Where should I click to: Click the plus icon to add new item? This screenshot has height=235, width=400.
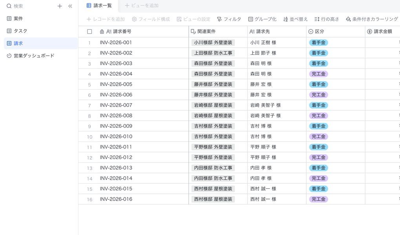tap(60, 6)
